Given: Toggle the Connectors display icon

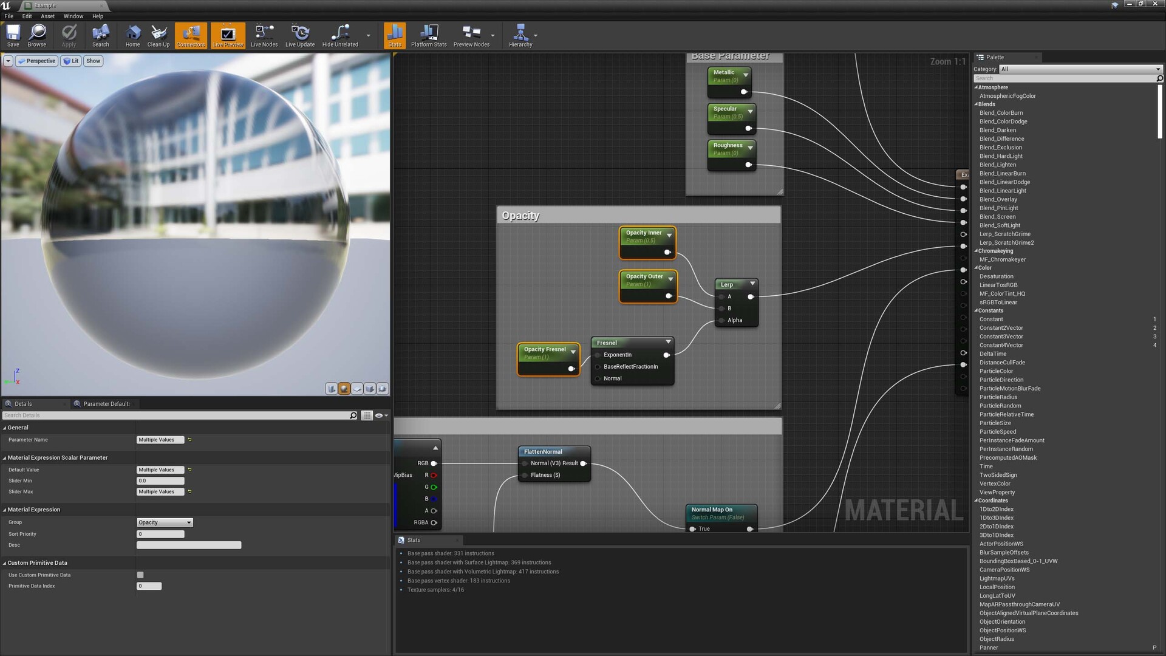Looking at the screenshot, I should [190, 35].
